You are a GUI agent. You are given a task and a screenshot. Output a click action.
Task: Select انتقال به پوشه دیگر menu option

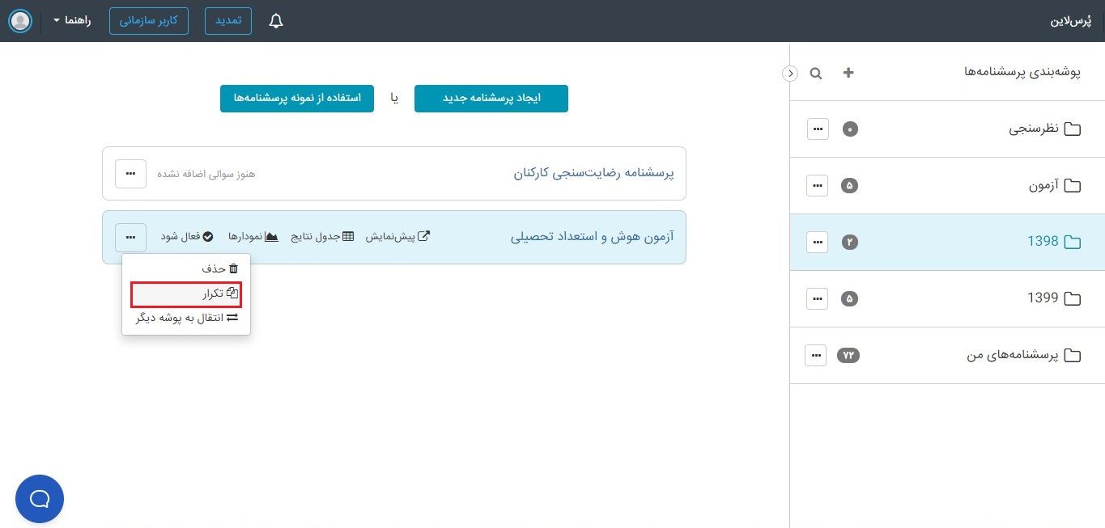coord(187,318)
